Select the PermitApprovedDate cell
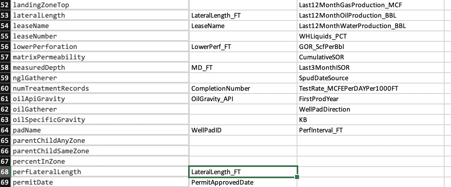This screenshot has width=451, height=187. click(222, 183)
